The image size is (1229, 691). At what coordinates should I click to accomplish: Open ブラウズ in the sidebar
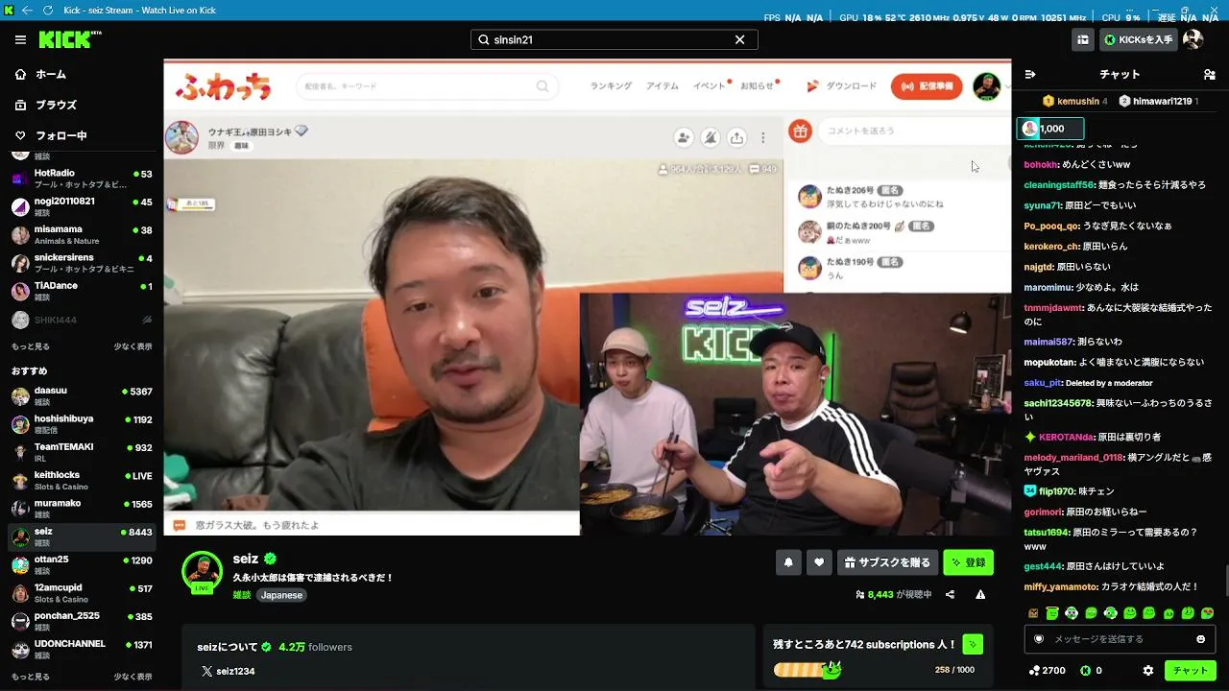point(82,105)
